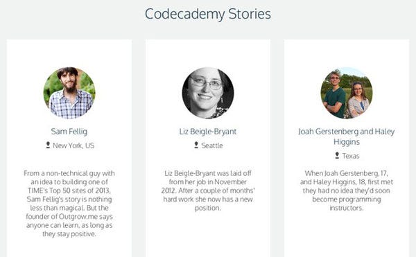Viewport: 416px width, 257px height.
Task: Click the programming instructors story text
Action: pos(347,190)
